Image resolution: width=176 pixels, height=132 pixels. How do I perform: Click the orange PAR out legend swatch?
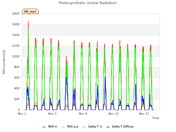pos(63,127)
